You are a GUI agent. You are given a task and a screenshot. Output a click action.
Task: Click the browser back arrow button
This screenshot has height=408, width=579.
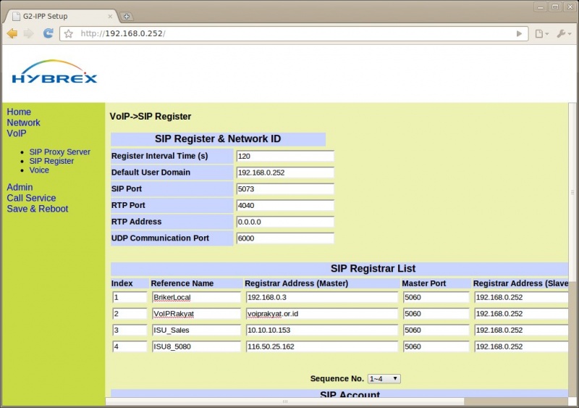point(12,33)
